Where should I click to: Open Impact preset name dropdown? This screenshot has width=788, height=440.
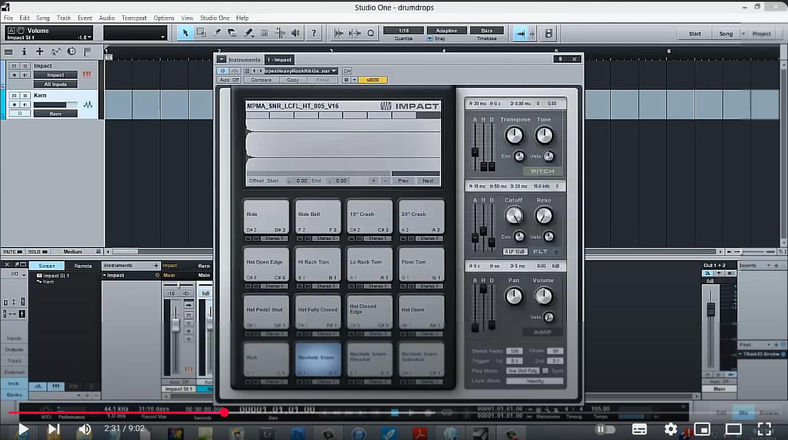click(303, 70)
